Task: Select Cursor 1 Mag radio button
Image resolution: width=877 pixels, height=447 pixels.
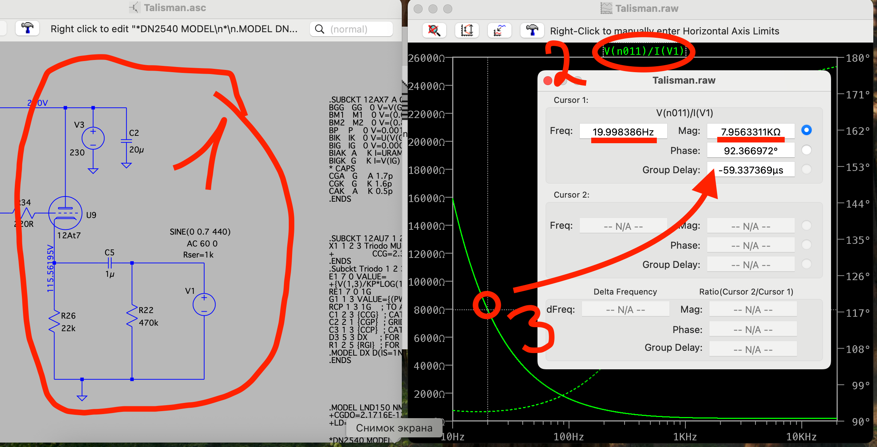Action: point(806,130)
